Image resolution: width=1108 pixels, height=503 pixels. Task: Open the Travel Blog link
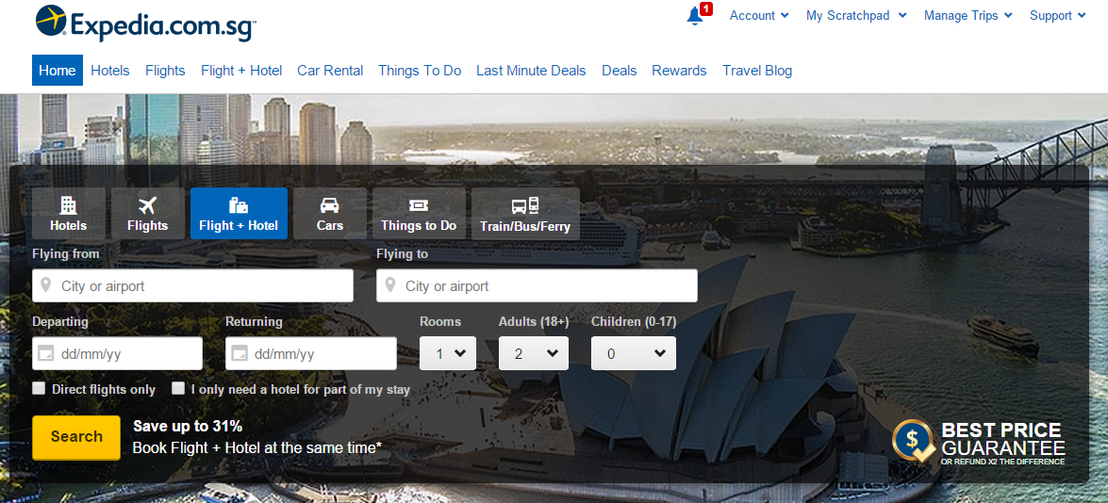pos(757,71)
